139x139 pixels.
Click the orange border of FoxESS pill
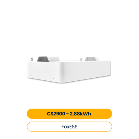point(69,122)
